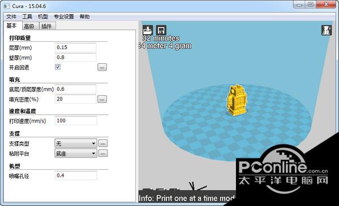
Task: Open the View mode icon at top right
Action: tap(327, 30)
